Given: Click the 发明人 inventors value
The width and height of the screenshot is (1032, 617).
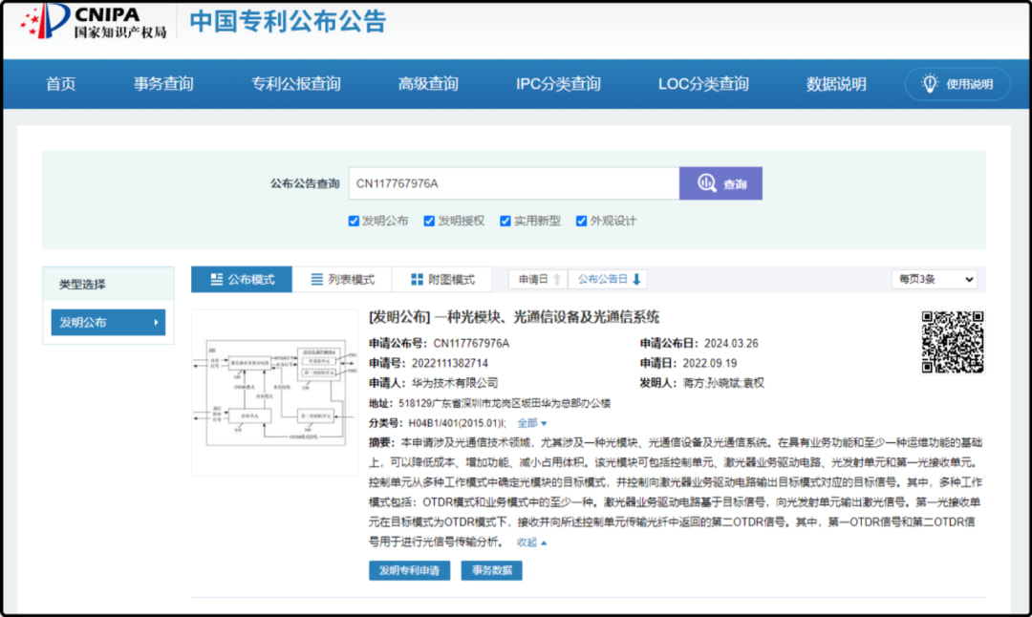Looking at the screenshot, I should [x=723, y=383].
